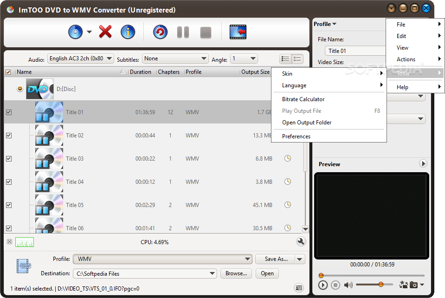Collapse the D:[Disc] tree node
Screen dimensions: 445x298
tap(20, 89)
